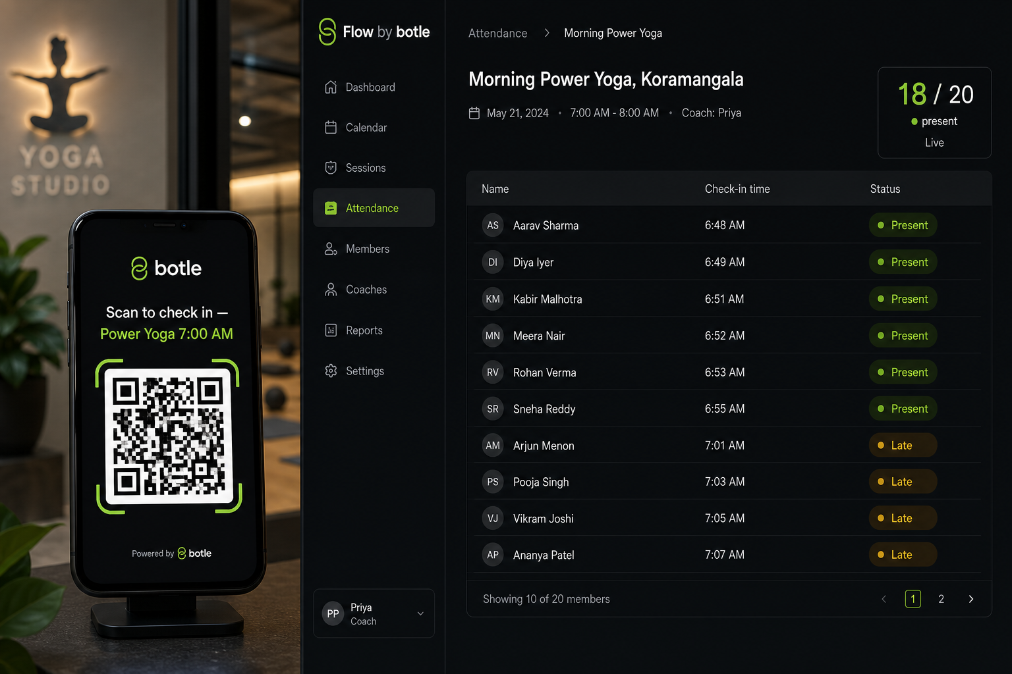Screen dimensions: 1012x674
Task: Click the Coaches sidebar icon
Action: click(x=331, y=290)
